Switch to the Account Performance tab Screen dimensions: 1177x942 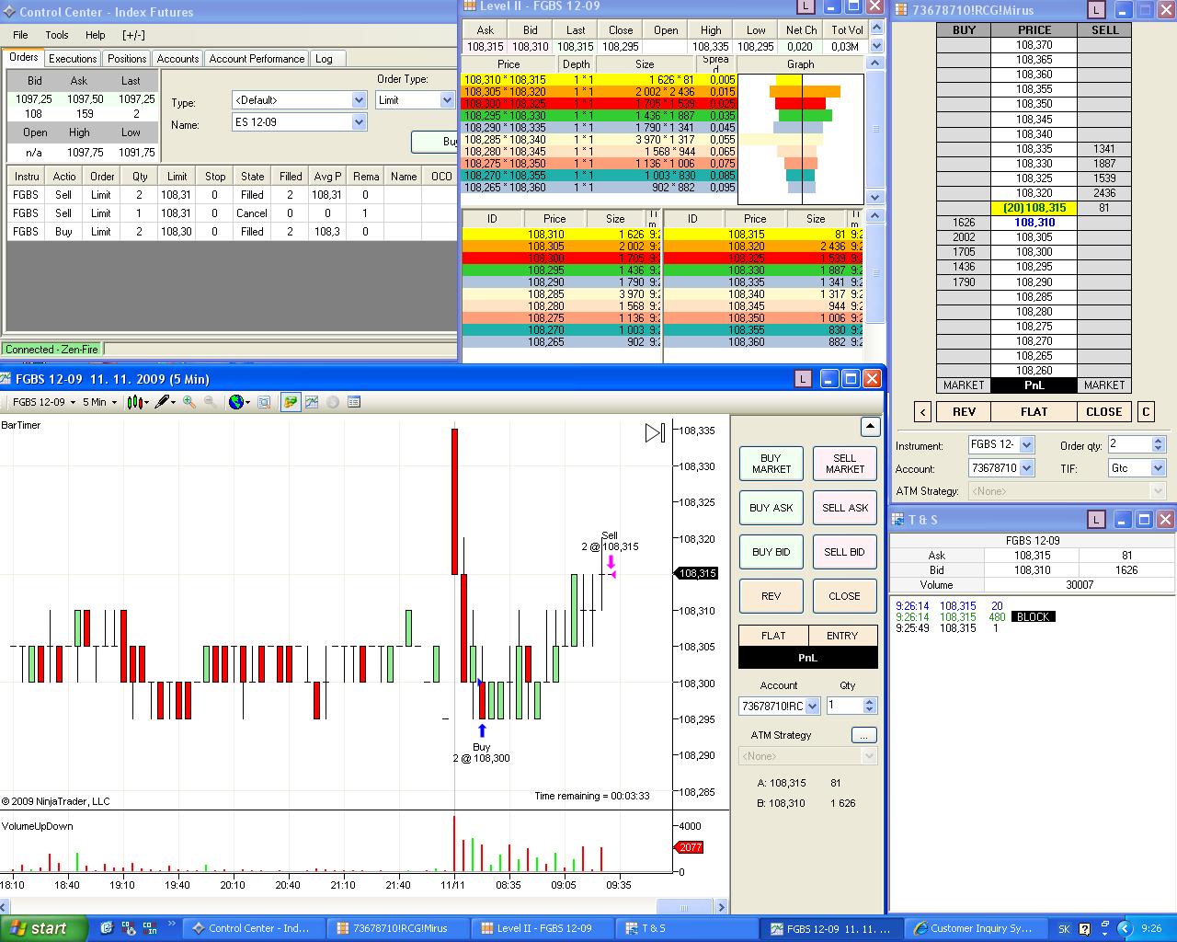[257, 59]
